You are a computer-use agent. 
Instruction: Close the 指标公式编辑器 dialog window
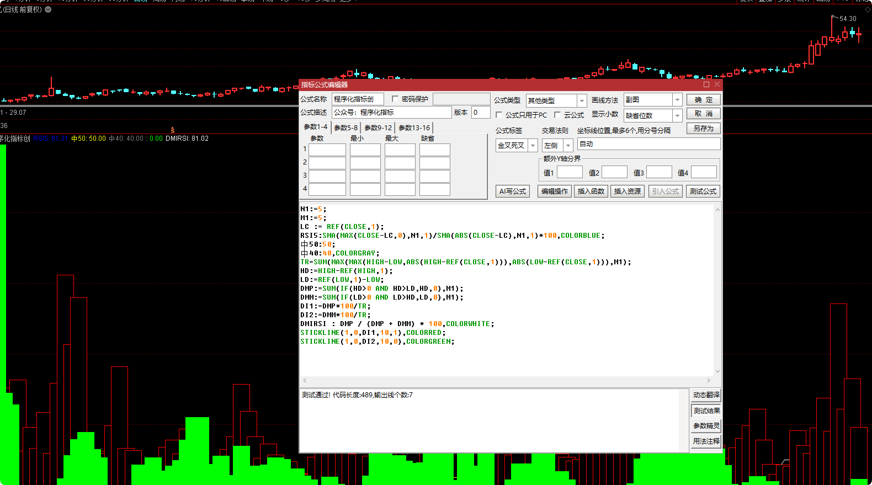717,84
